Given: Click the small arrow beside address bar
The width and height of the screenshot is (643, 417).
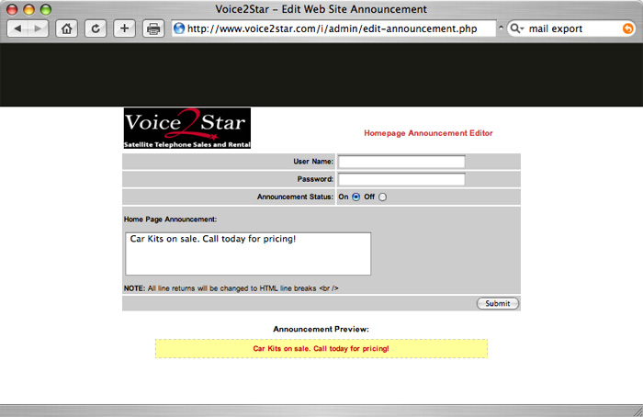Looking at the screenshot, I should point(501,28).
